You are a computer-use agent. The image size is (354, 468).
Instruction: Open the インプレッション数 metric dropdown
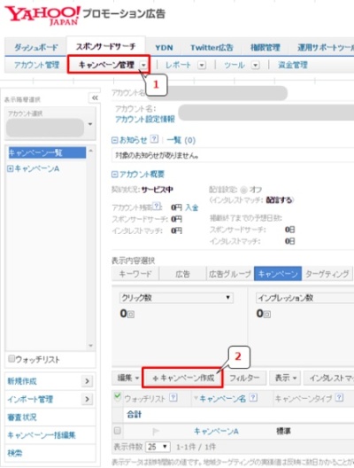[x=304, y=298]
